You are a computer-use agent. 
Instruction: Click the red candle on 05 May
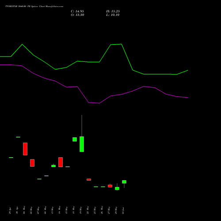click(32, 163)
